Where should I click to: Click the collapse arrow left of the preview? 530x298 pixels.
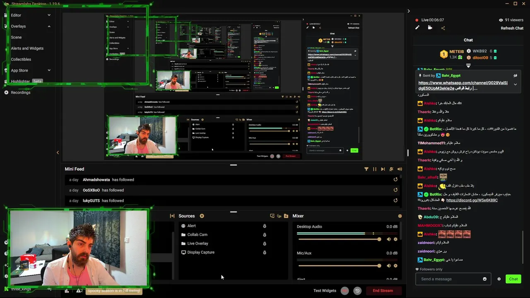pos(58,152)
